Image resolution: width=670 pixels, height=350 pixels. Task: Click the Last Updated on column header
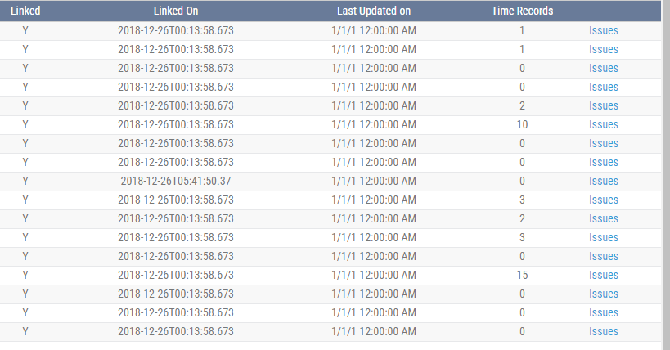click(374, 11)
